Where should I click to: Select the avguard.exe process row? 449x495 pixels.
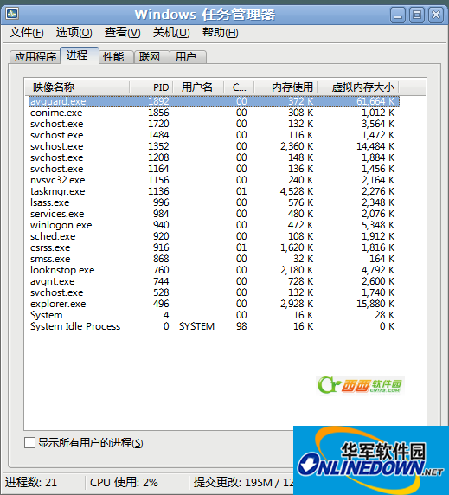pos(214,101)
